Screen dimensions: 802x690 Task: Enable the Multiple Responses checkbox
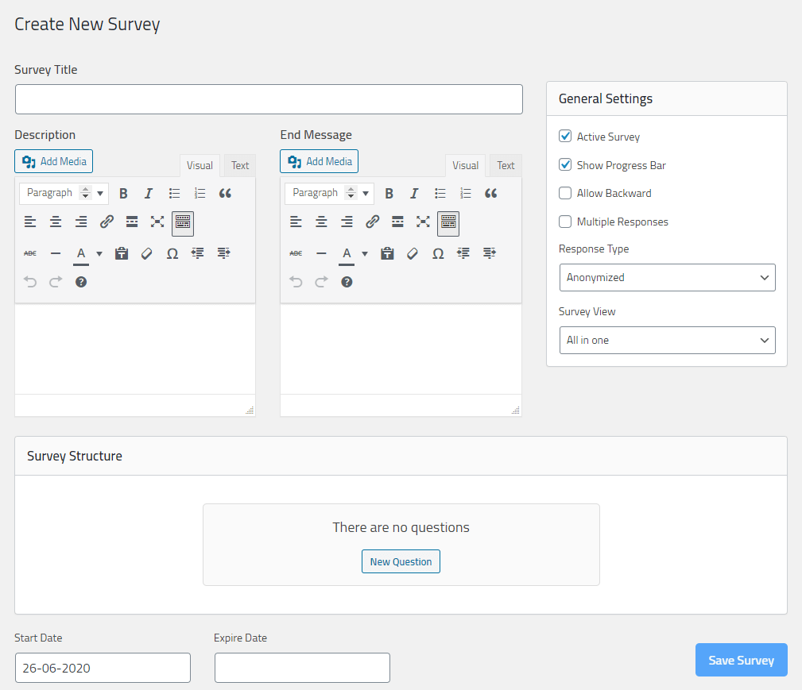565,222
